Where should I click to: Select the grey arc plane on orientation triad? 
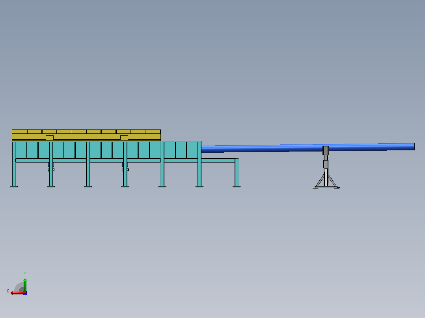19,287
